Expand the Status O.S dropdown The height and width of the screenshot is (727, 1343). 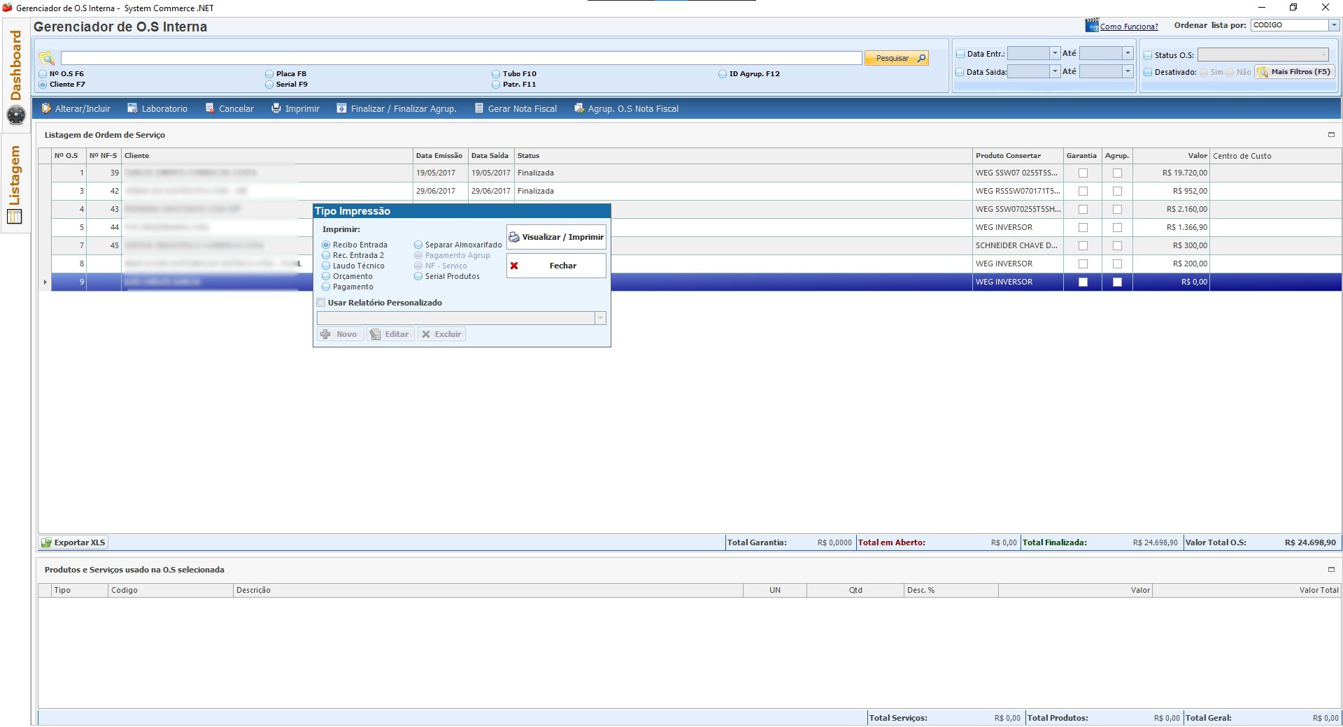1323,55
